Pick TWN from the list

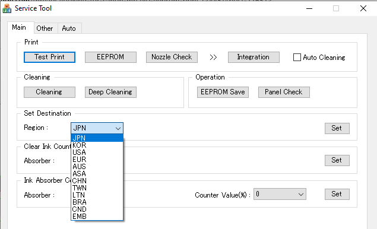[x=97, y=188]
